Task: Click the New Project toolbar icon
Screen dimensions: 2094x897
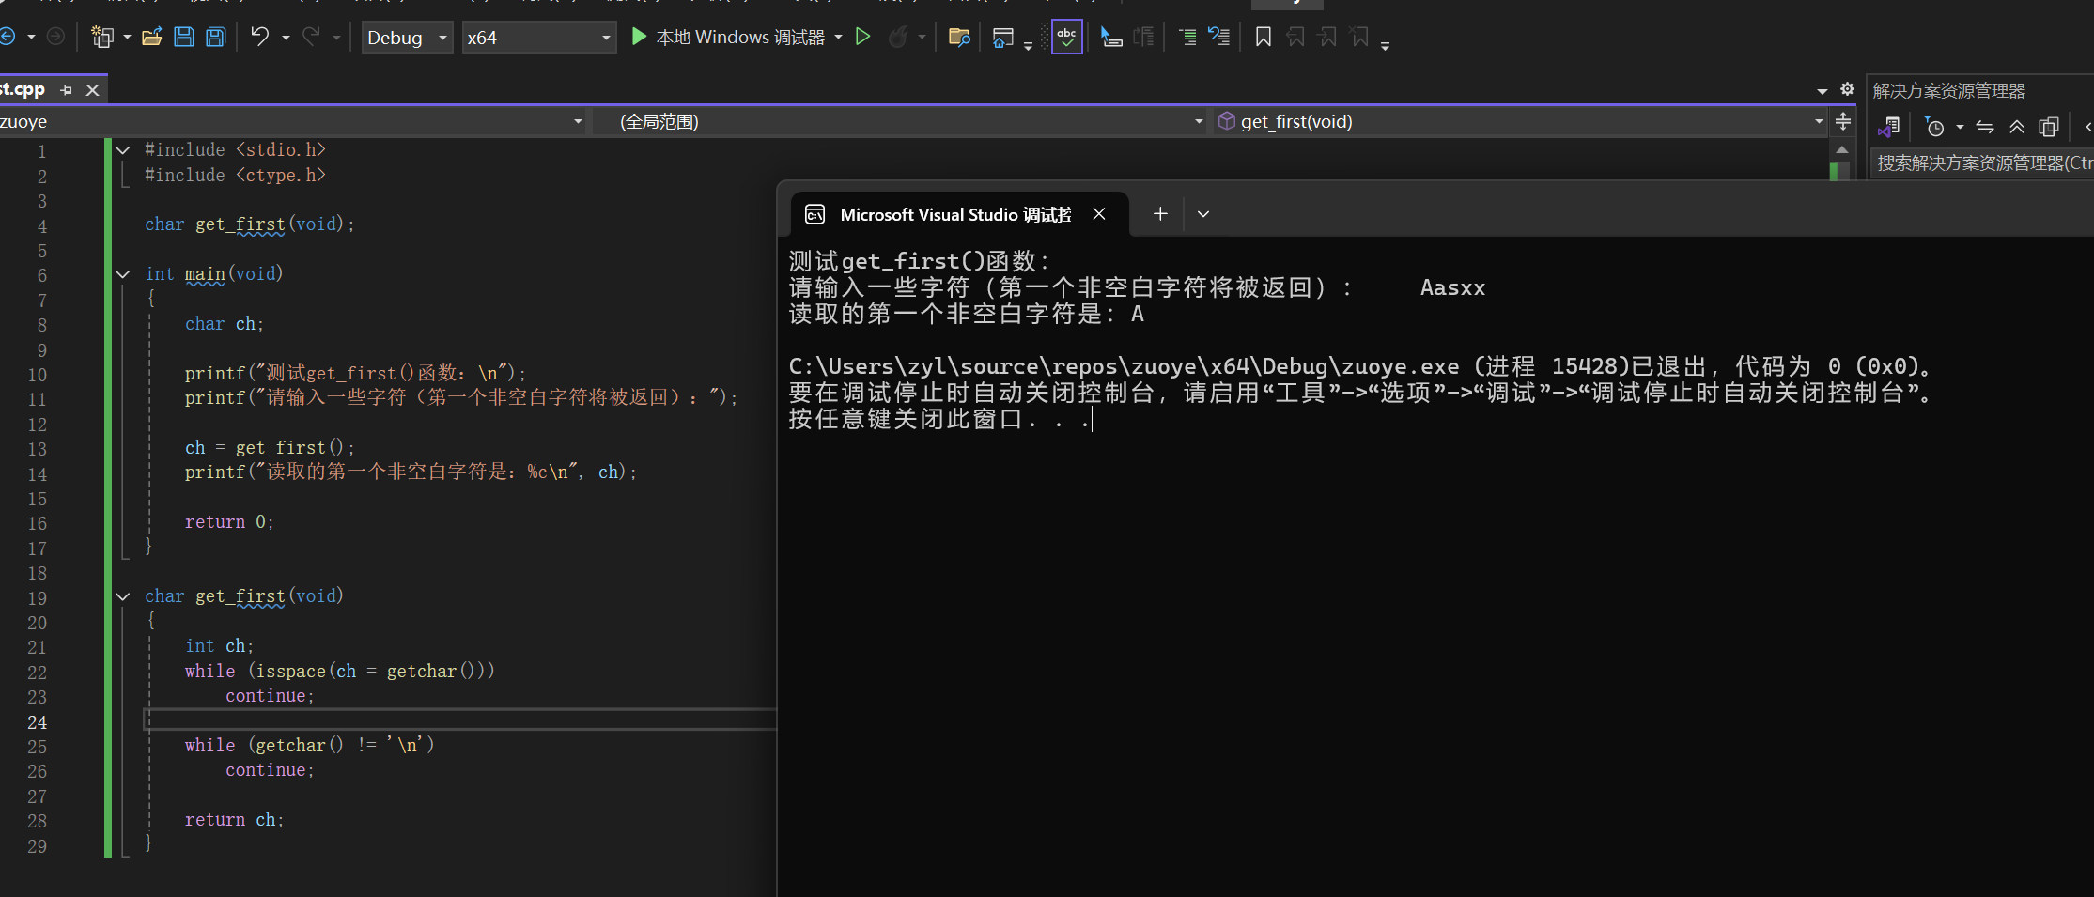Action: pyautogui.click(x=101, y=37)
